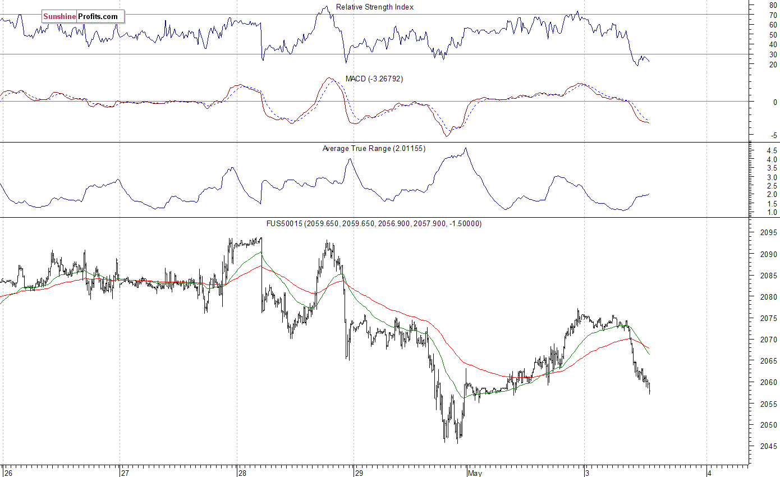The width and height of the screenshot is (780, 477).
Task: Select the 4.5 value on ATR scale
Action: pos(772,152)
